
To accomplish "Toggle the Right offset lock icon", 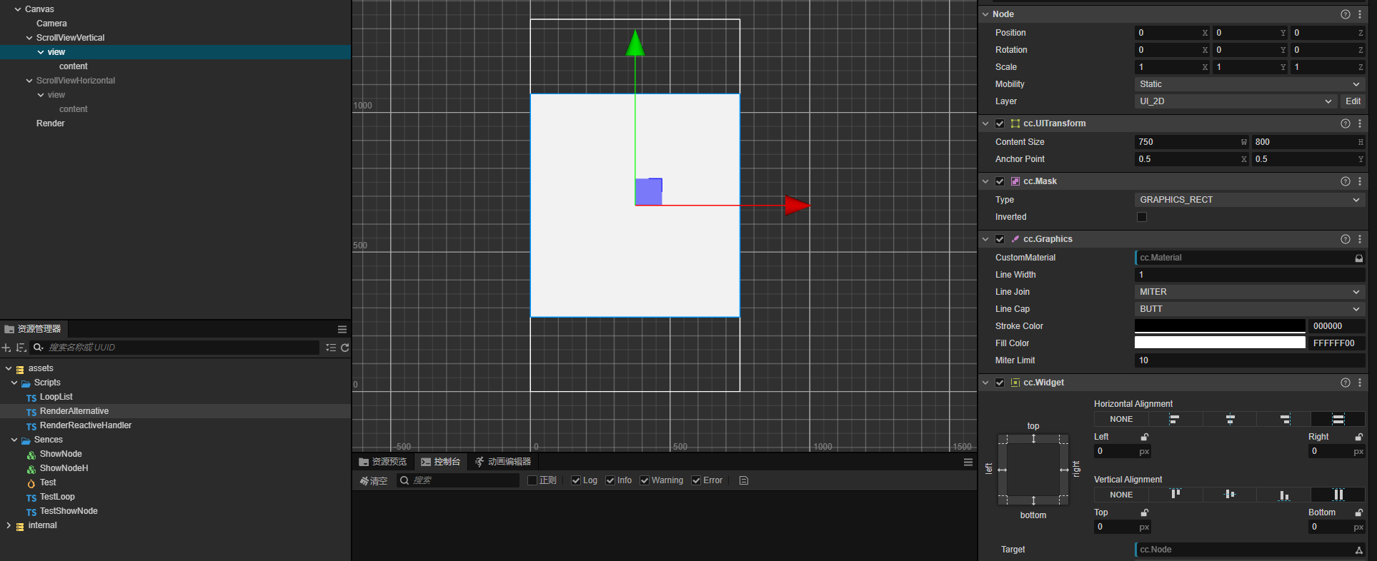I will click(x=1359, y=437).
